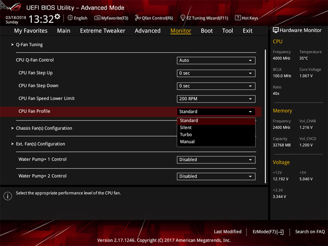Go to the Exit tab
Screen dimensions: 328x246
(x=247, y=31)
